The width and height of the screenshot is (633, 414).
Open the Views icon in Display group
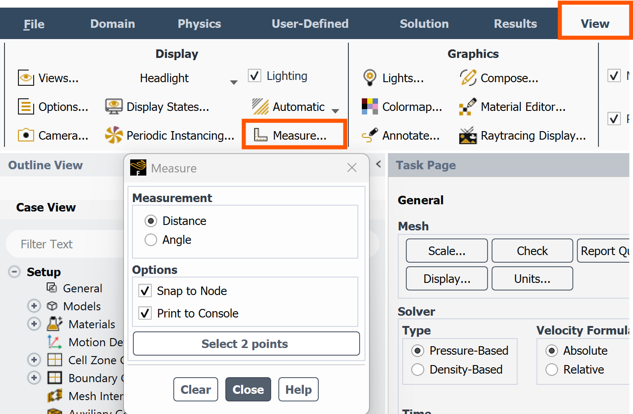(x=26, y=78)
